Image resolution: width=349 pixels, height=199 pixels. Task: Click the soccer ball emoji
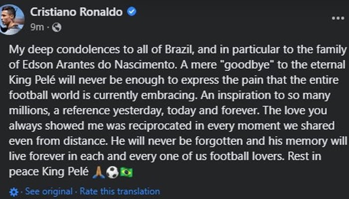112,172
